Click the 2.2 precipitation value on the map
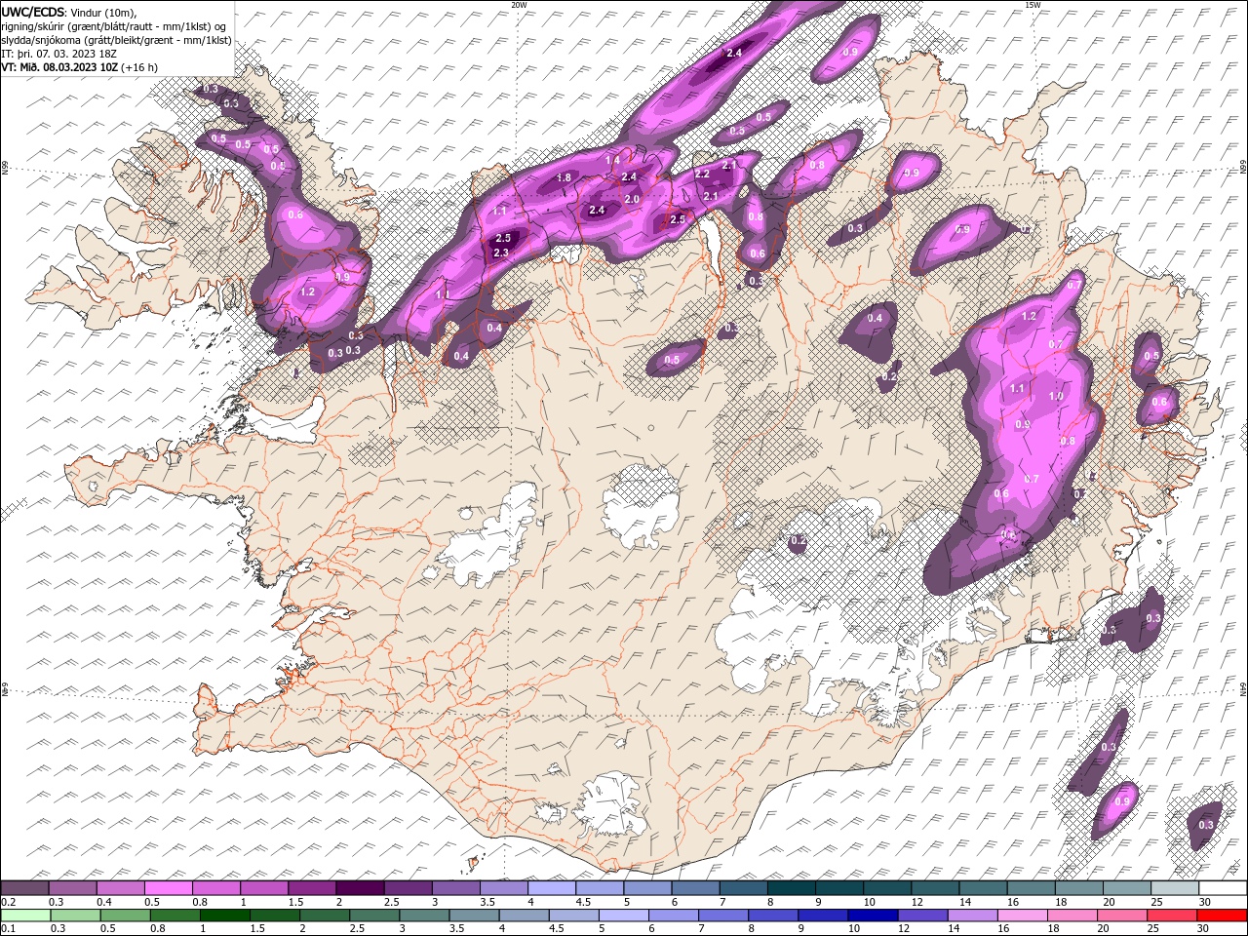Image resolution: width=1248 pixels, height=936 pixels. tap(702, 174)
